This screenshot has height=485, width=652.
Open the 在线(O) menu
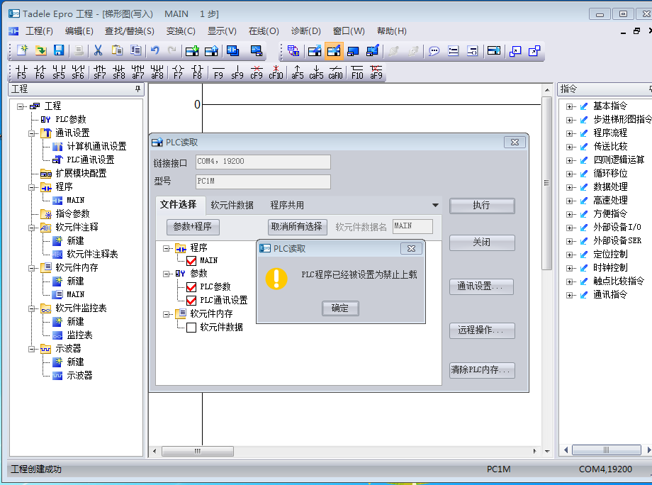(x=264, y=31)
